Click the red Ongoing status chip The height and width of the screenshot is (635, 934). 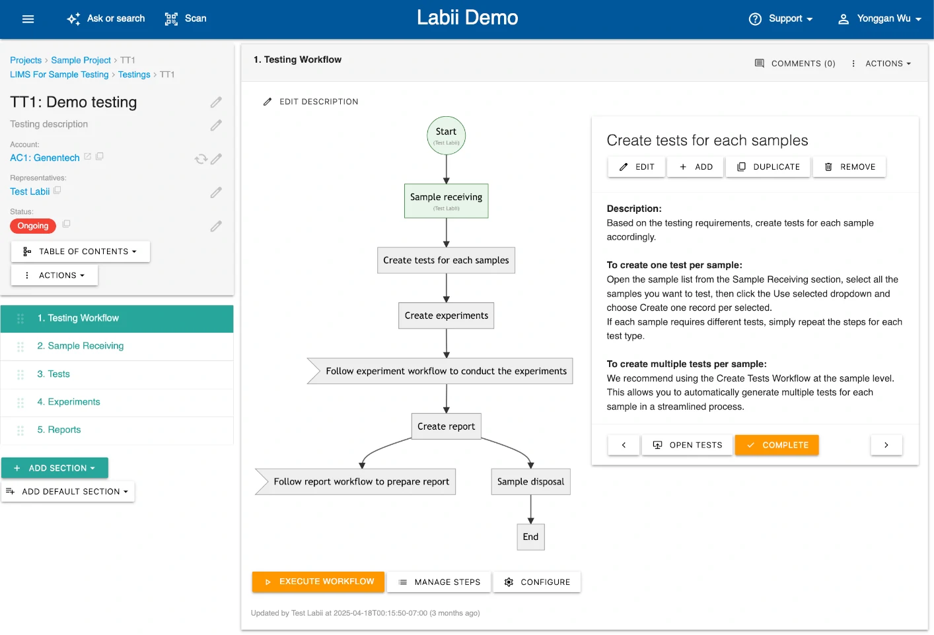[32, 226]
